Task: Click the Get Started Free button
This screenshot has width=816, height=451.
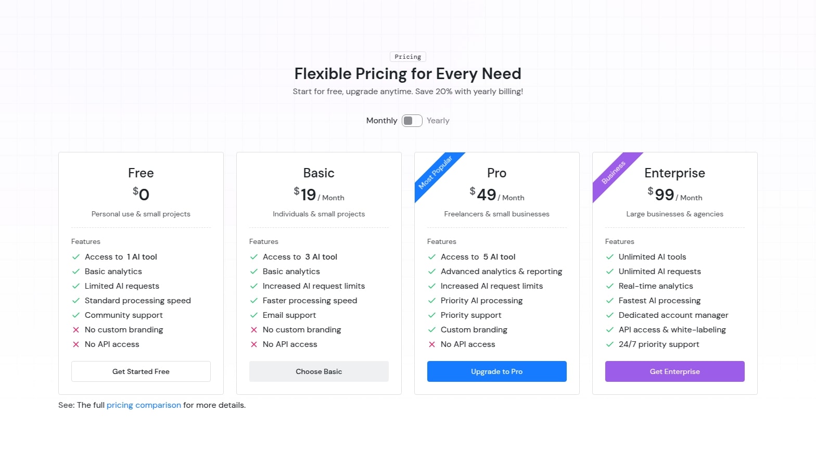Action: click(141, 371)
